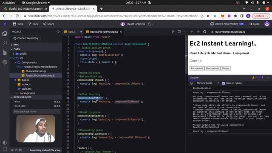Click the user avatar in the top right

267,24
